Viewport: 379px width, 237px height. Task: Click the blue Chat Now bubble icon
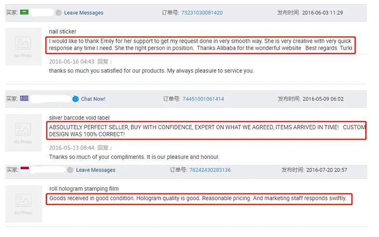[75, 99]
